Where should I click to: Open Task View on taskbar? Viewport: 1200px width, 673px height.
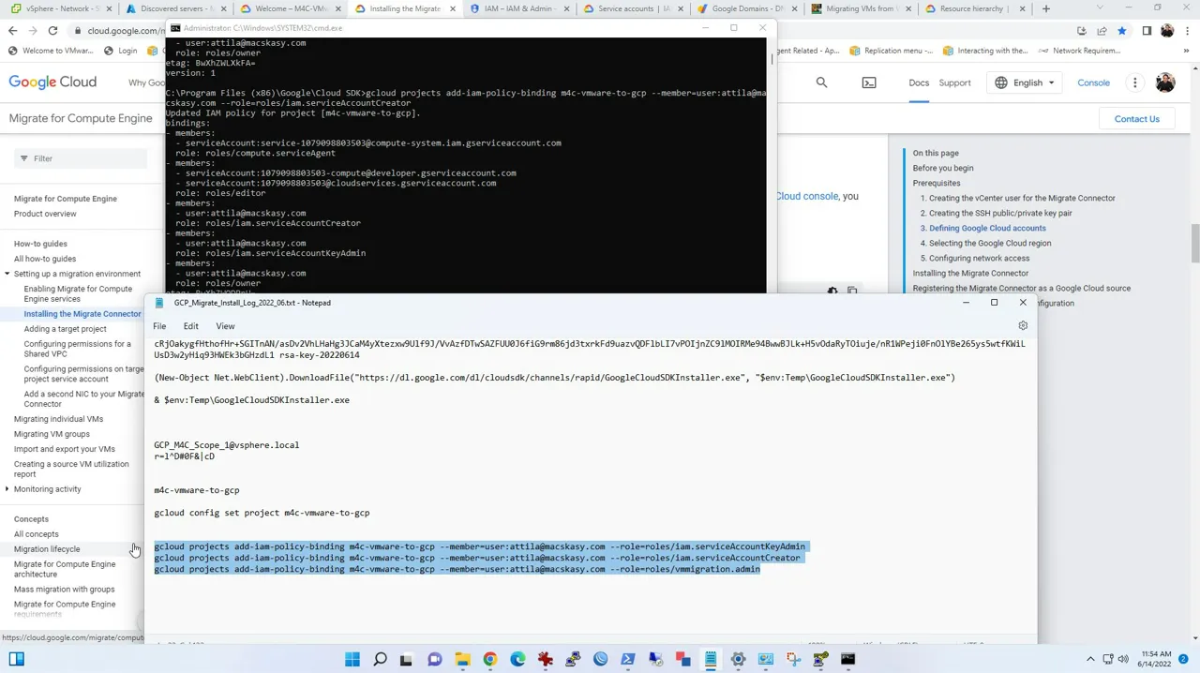(406, 659)
